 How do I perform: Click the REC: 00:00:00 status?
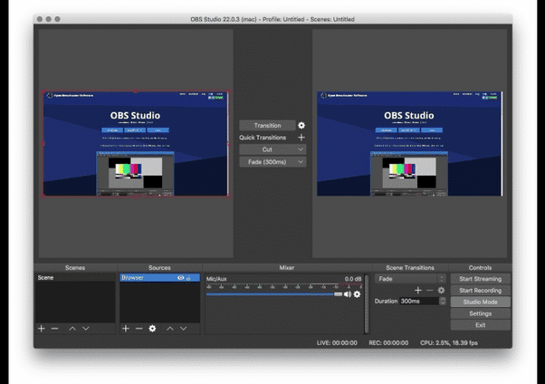point(388,342)
